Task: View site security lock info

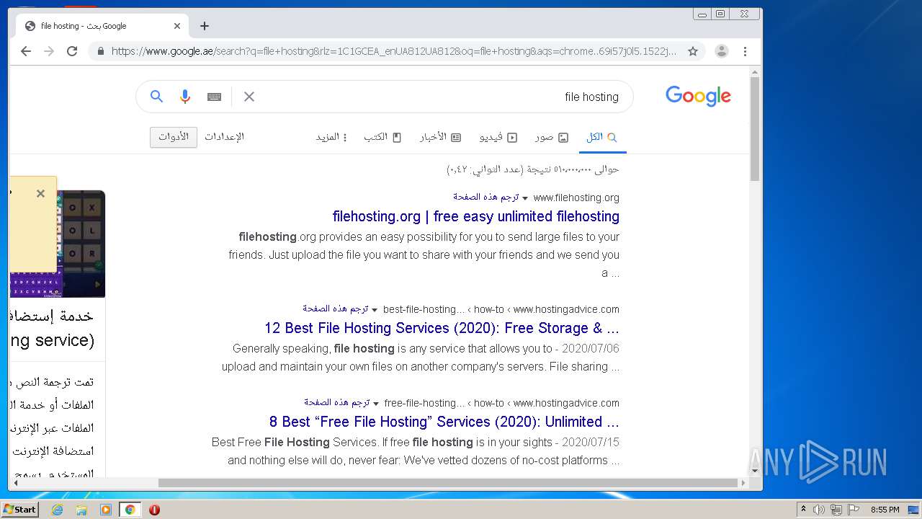Action: pyautogui.click(x=100, y=51)
